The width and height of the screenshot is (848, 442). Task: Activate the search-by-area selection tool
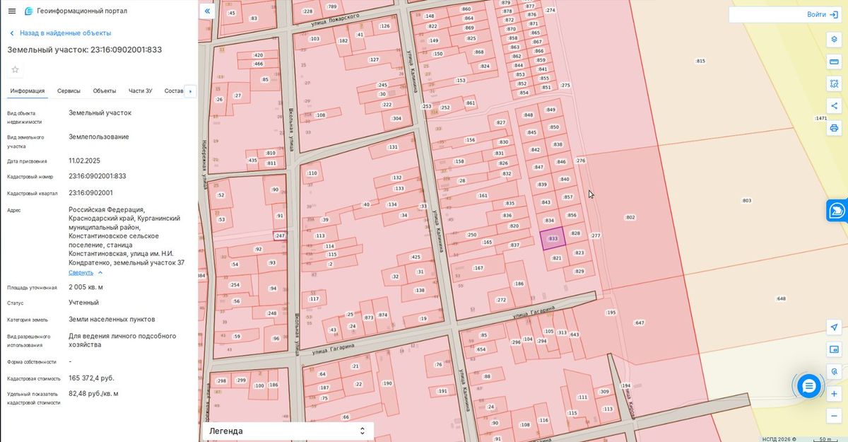click(834, 83)
